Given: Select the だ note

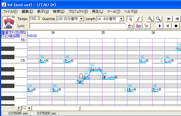Looking at the screenshot, I should click(155, 90).
